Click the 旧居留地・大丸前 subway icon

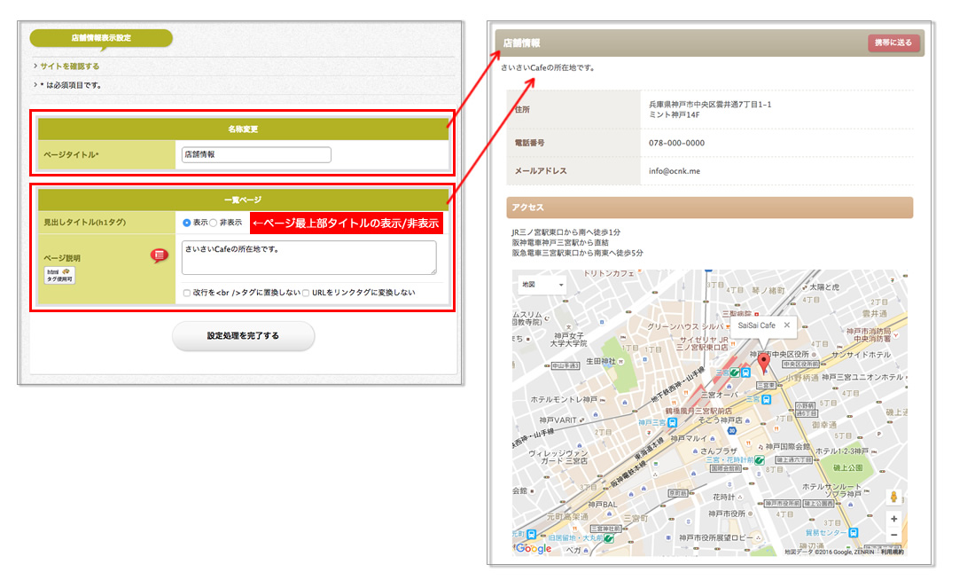609,537
